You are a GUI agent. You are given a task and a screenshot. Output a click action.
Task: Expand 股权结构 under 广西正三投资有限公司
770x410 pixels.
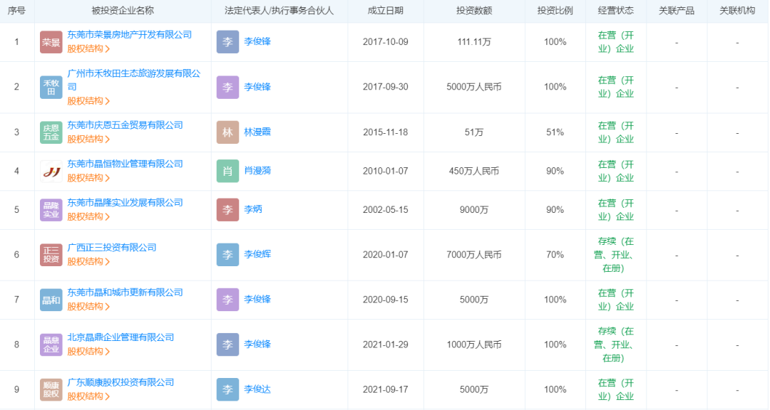[88, 261]
